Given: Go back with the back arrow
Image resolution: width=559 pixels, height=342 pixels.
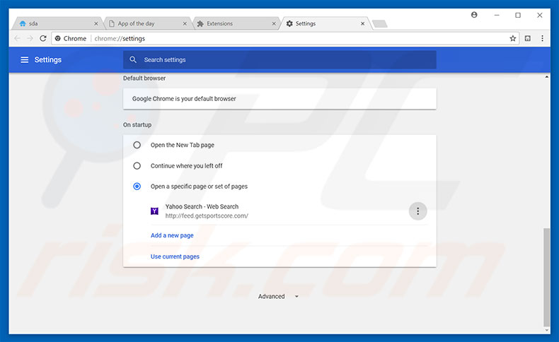Looking at the screenshot, I should (17, 38).
